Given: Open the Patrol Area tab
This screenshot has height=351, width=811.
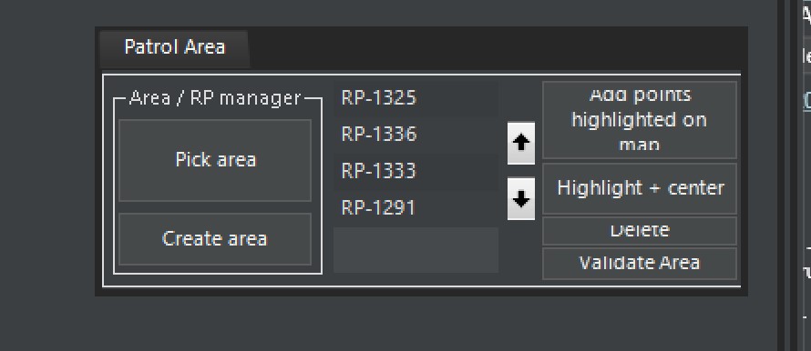Looking at the screenshot, I should [174, 48].
